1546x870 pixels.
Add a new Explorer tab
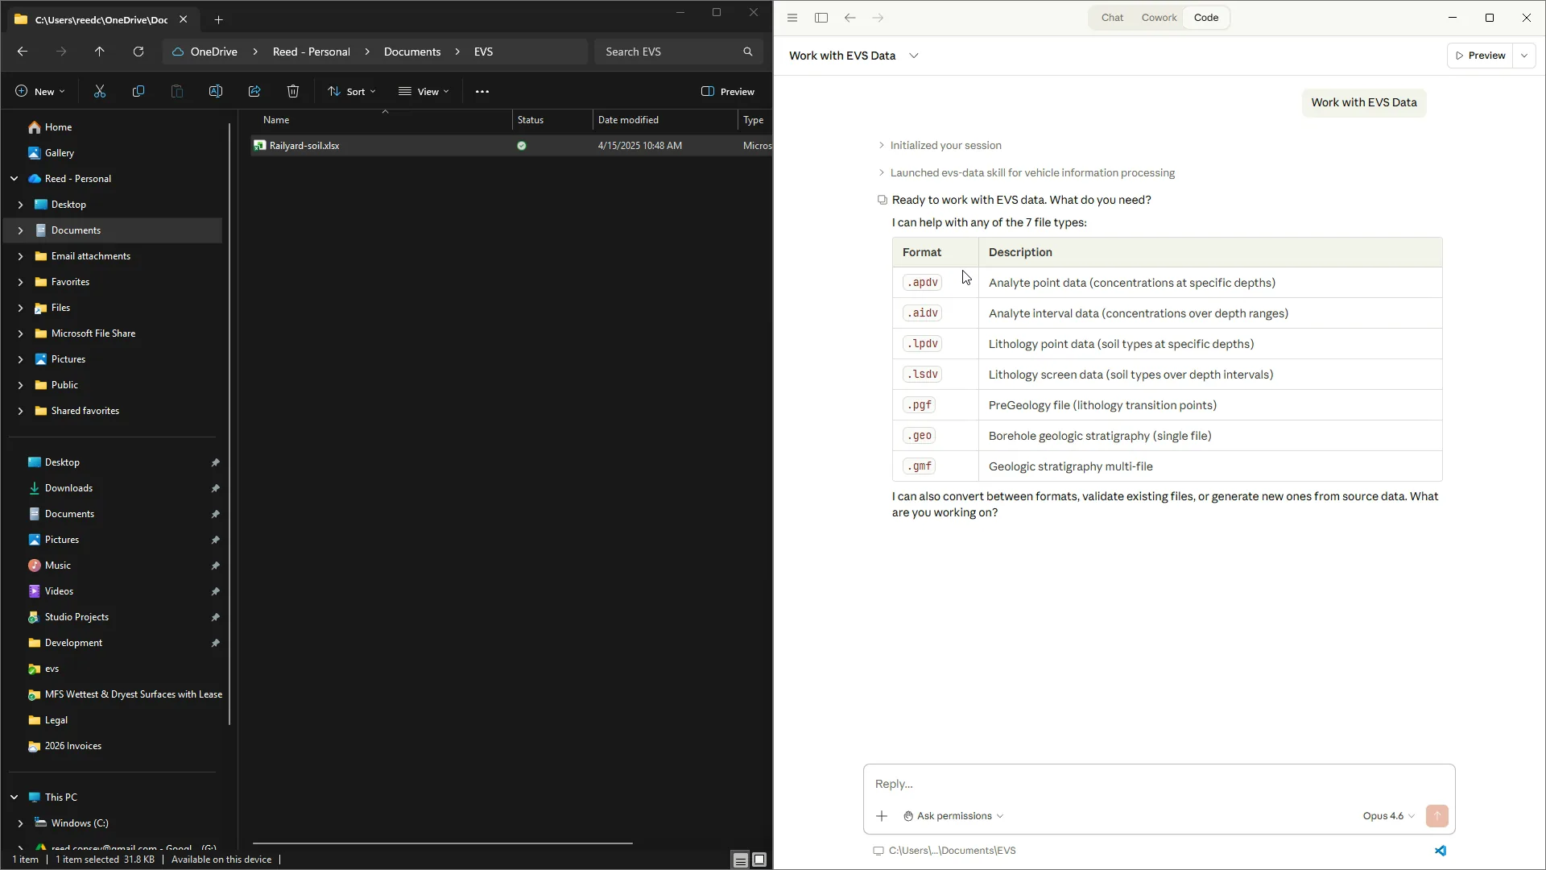click(218, 19)
